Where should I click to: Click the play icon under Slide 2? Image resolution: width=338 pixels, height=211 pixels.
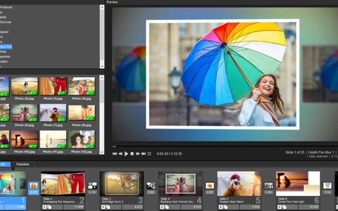point(44,207)
